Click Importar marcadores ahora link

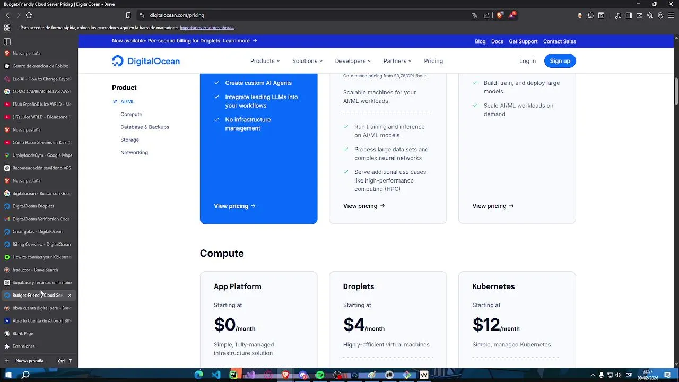(x=207, y=28)
